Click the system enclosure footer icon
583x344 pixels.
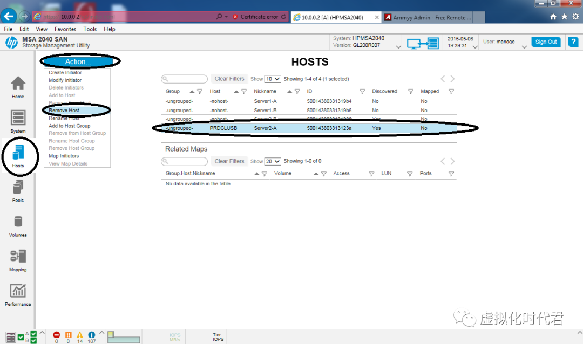click(x=11, y=337)
